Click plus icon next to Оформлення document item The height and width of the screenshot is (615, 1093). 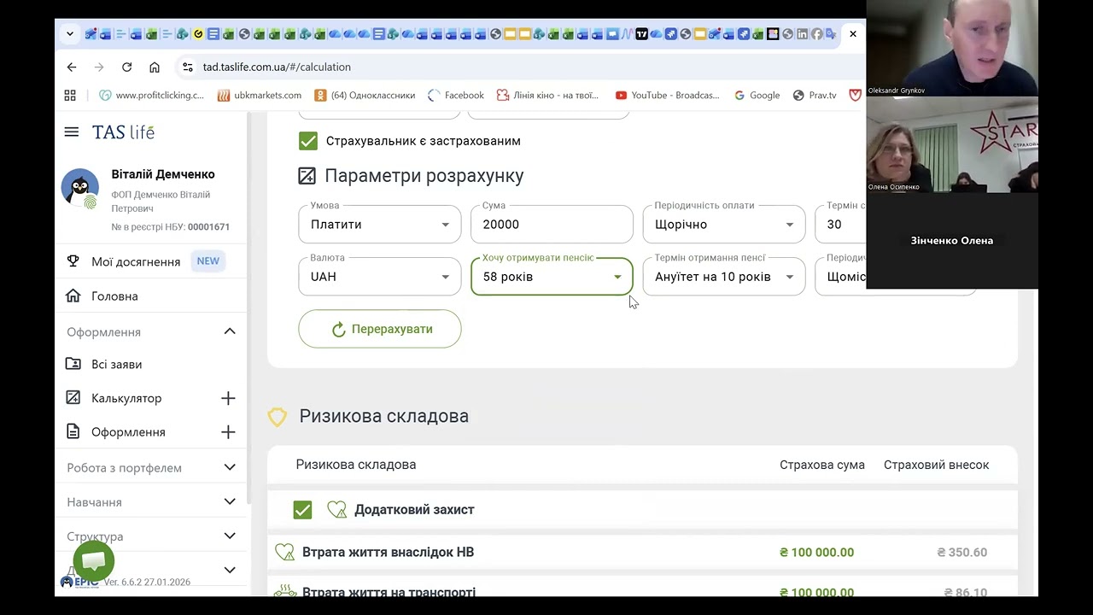(228, 432)
